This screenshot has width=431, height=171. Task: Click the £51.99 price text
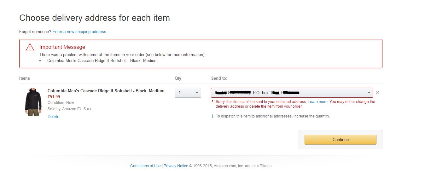[54, 97]
